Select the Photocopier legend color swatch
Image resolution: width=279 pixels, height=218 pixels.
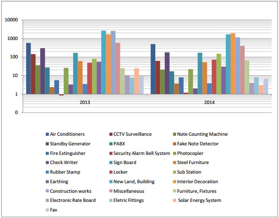coord(174,153)
